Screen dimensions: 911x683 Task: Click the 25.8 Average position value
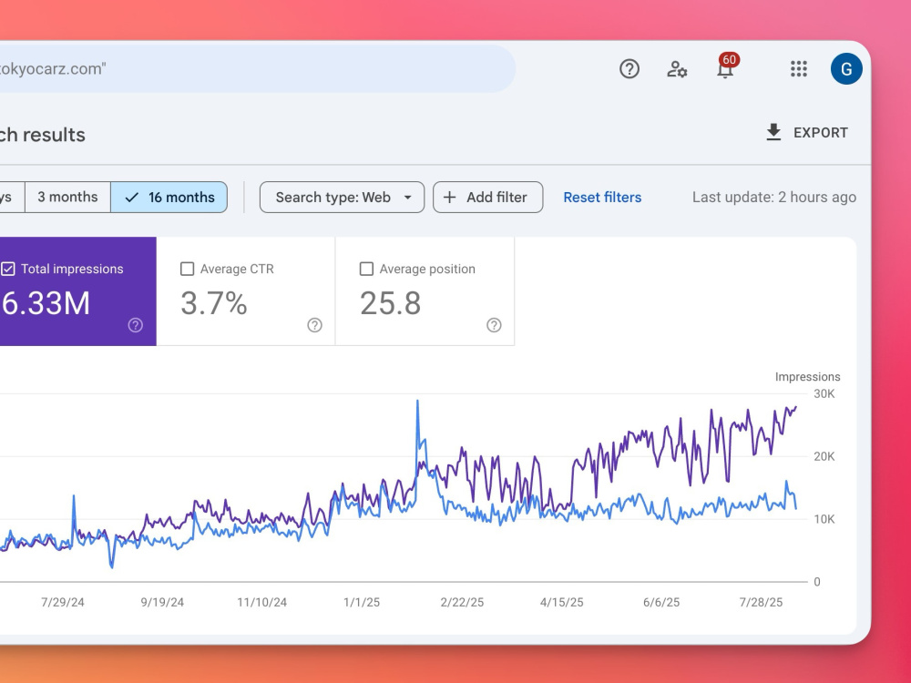(x=391, y=303)
